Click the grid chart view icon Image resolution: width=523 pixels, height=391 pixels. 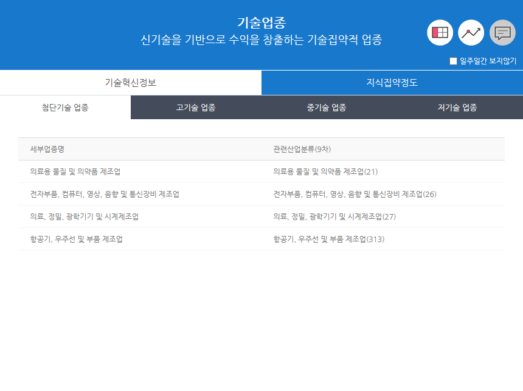coord(440,32)
